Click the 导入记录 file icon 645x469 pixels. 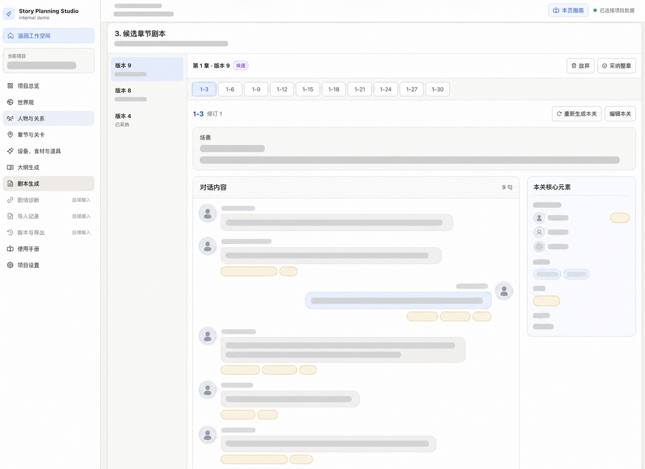pyautogui.click(x=10, y=216)
